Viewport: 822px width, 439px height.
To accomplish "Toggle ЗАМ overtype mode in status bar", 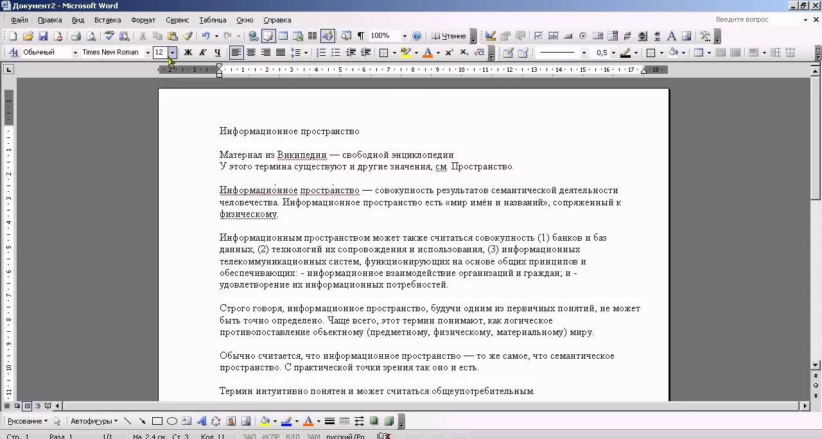I will click(x=313, y=436).
